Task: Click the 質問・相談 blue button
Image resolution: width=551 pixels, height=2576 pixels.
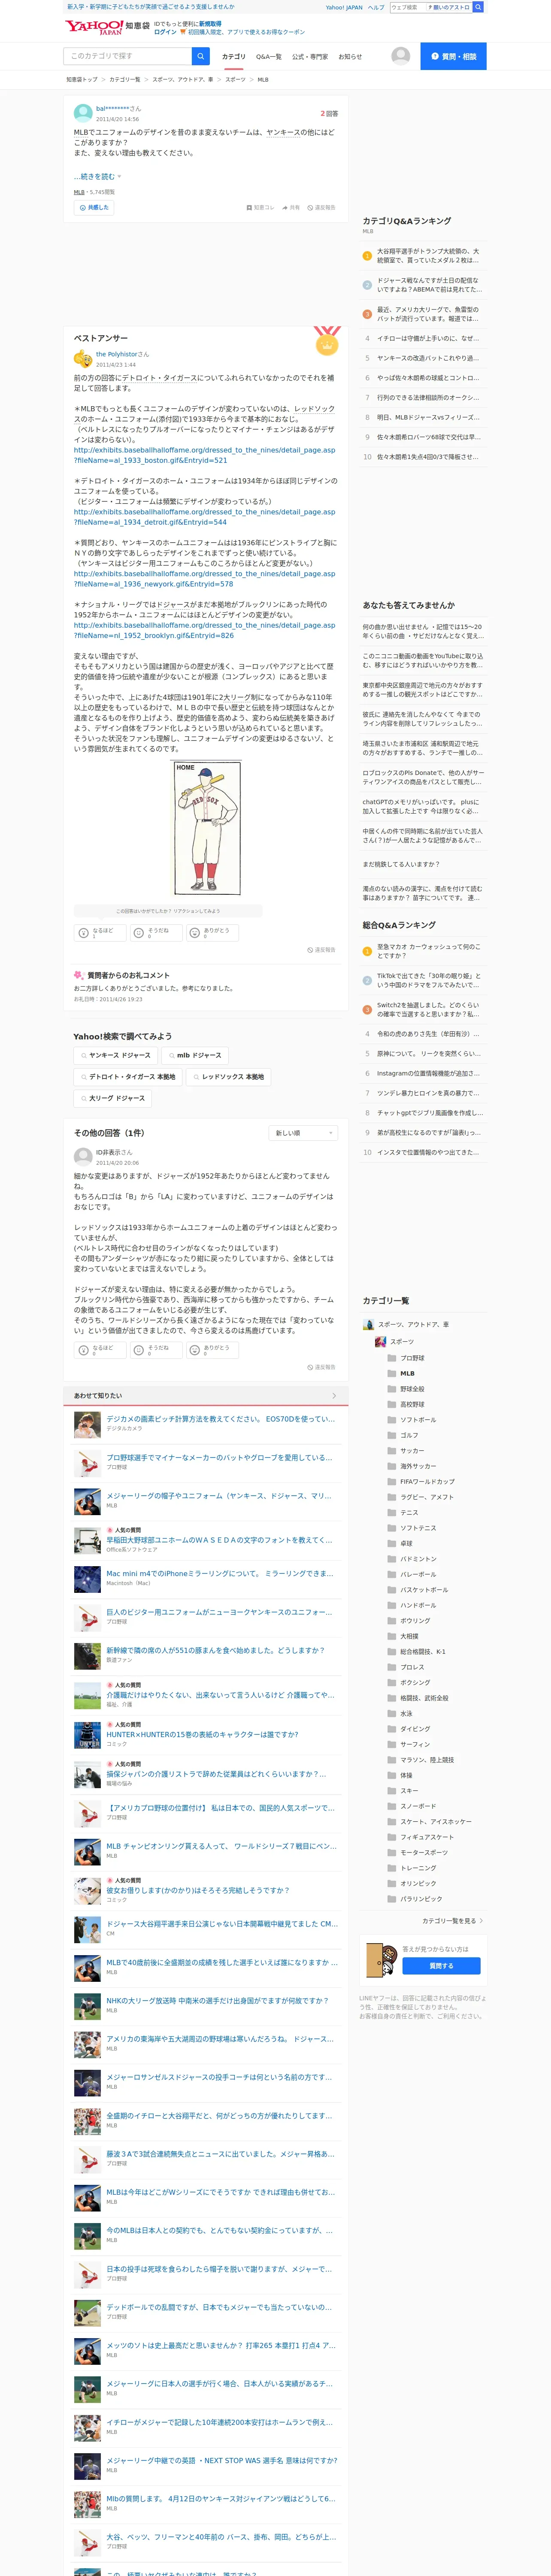Action: point(453,56)
